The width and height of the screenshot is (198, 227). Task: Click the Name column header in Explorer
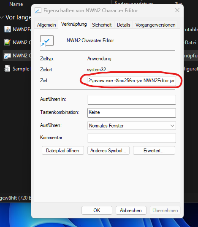tap(16, 4)
